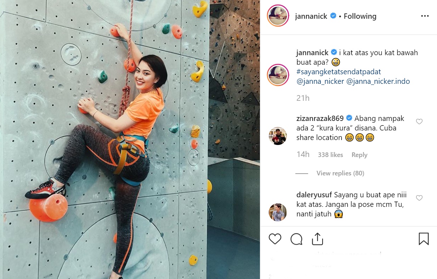Visit the @janna_nicker mention
The image size is (437, 279).
[320, 81]
